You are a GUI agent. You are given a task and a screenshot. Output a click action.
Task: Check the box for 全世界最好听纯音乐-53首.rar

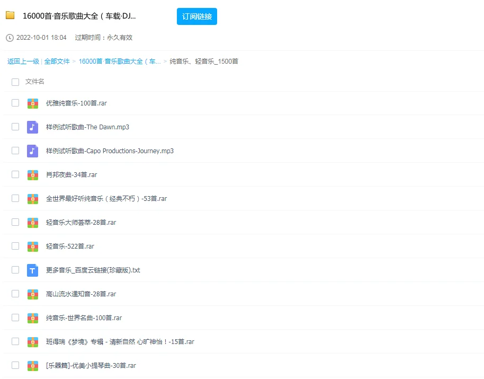point(15,198)
